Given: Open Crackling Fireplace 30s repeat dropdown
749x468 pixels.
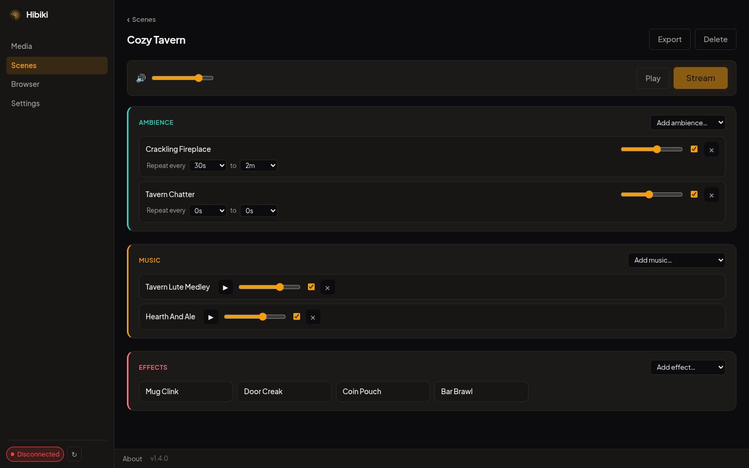Looking at the screenshot, I should click(208, 165).
